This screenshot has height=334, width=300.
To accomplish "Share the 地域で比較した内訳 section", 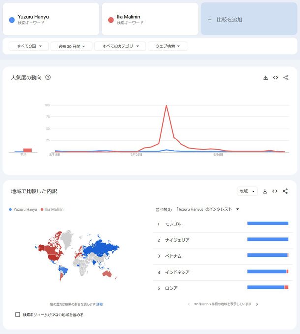I will pos(285,191).
